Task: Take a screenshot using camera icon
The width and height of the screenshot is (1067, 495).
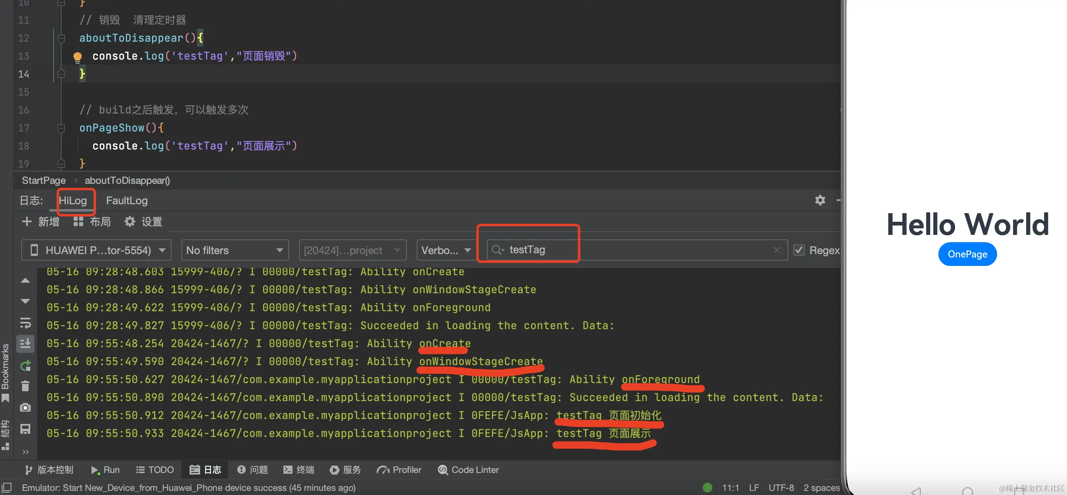Action: 25,408
